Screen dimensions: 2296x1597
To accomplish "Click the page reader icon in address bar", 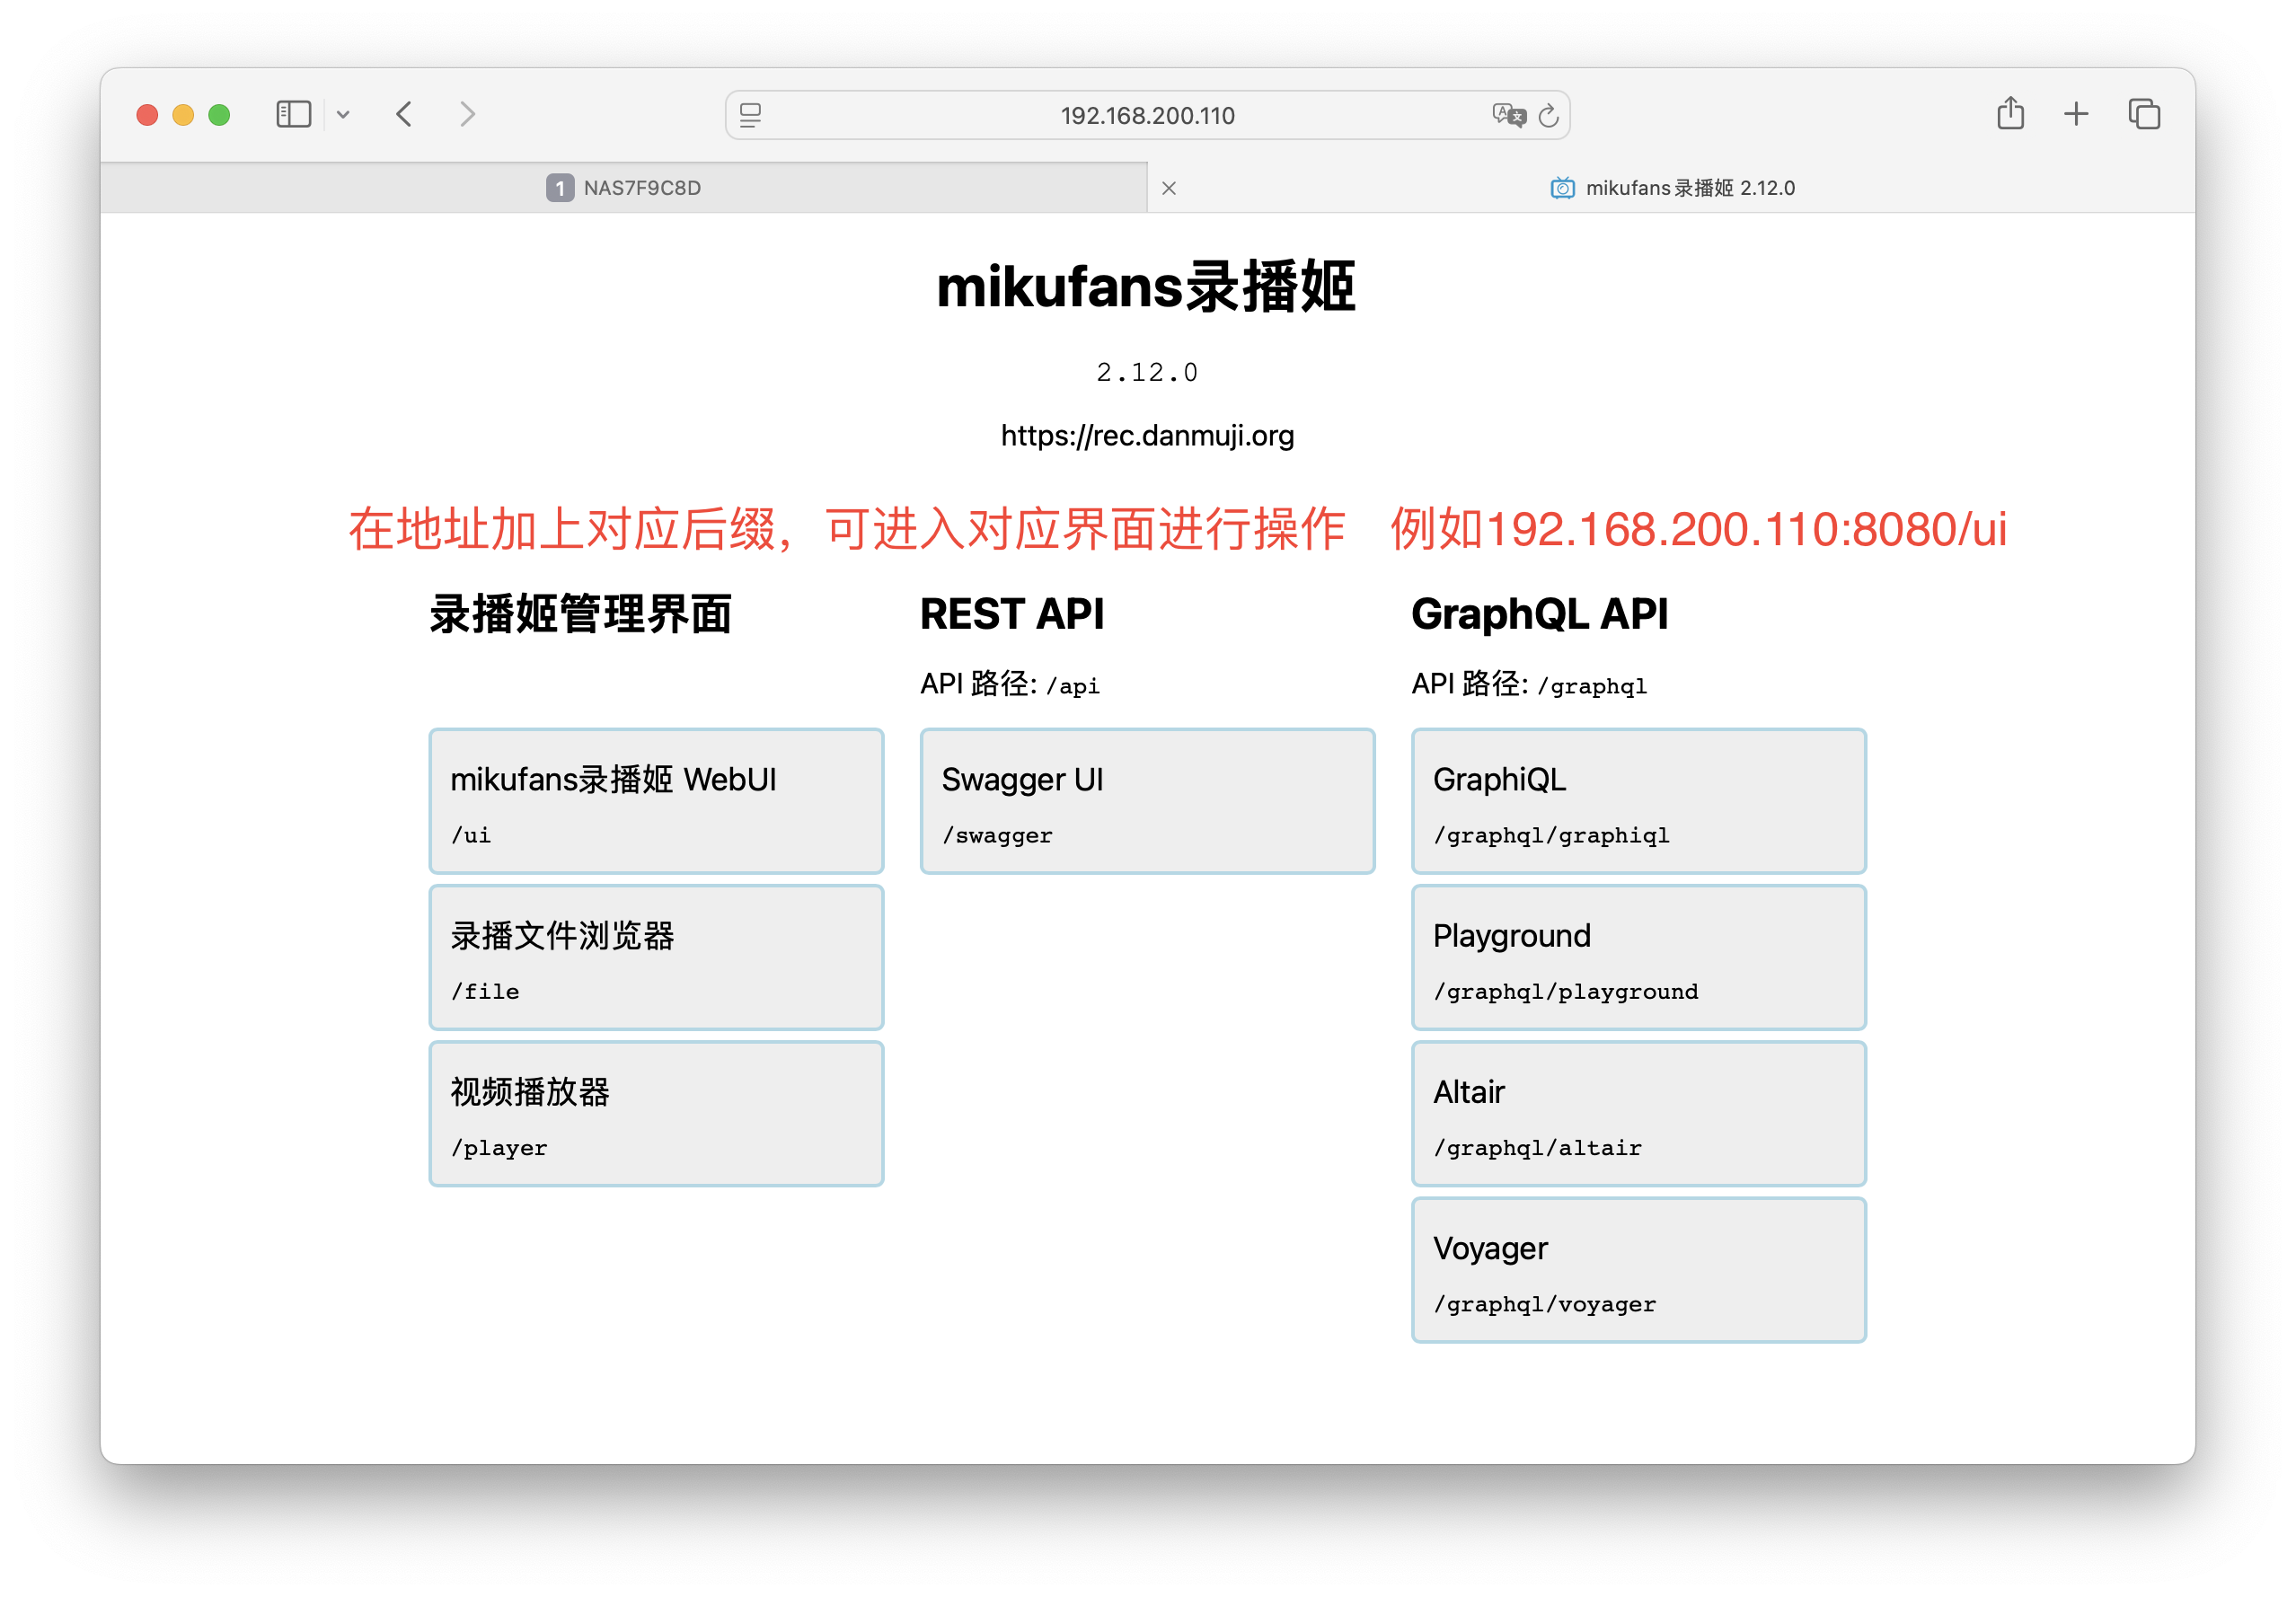I will tap(750, 115).
